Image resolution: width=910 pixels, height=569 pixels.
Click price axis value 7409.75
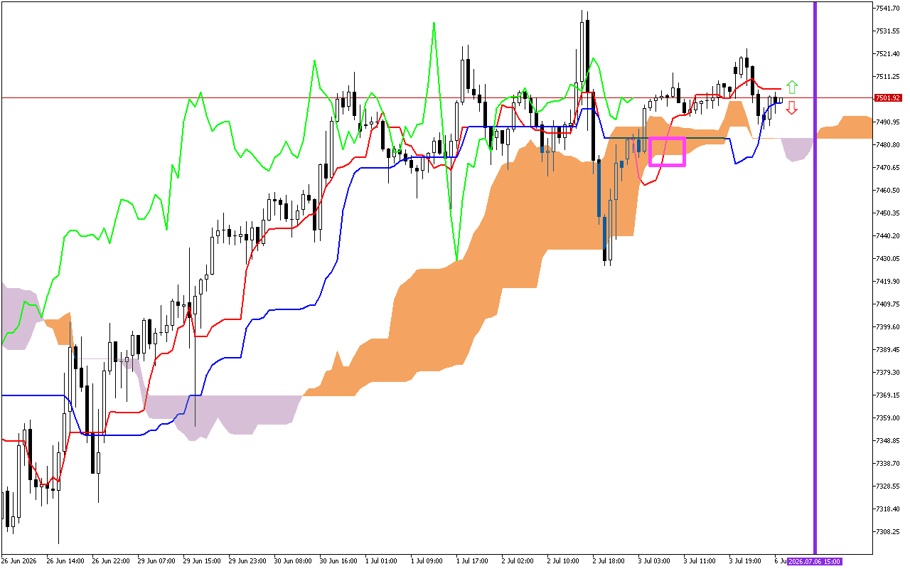tap(889, 304)
